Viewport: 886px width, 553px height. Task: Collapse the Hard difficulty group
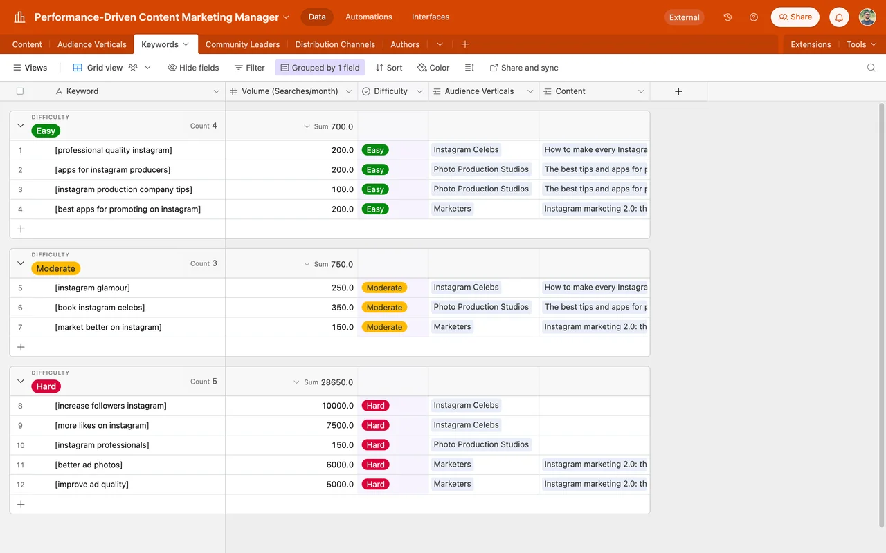(21, 381)
